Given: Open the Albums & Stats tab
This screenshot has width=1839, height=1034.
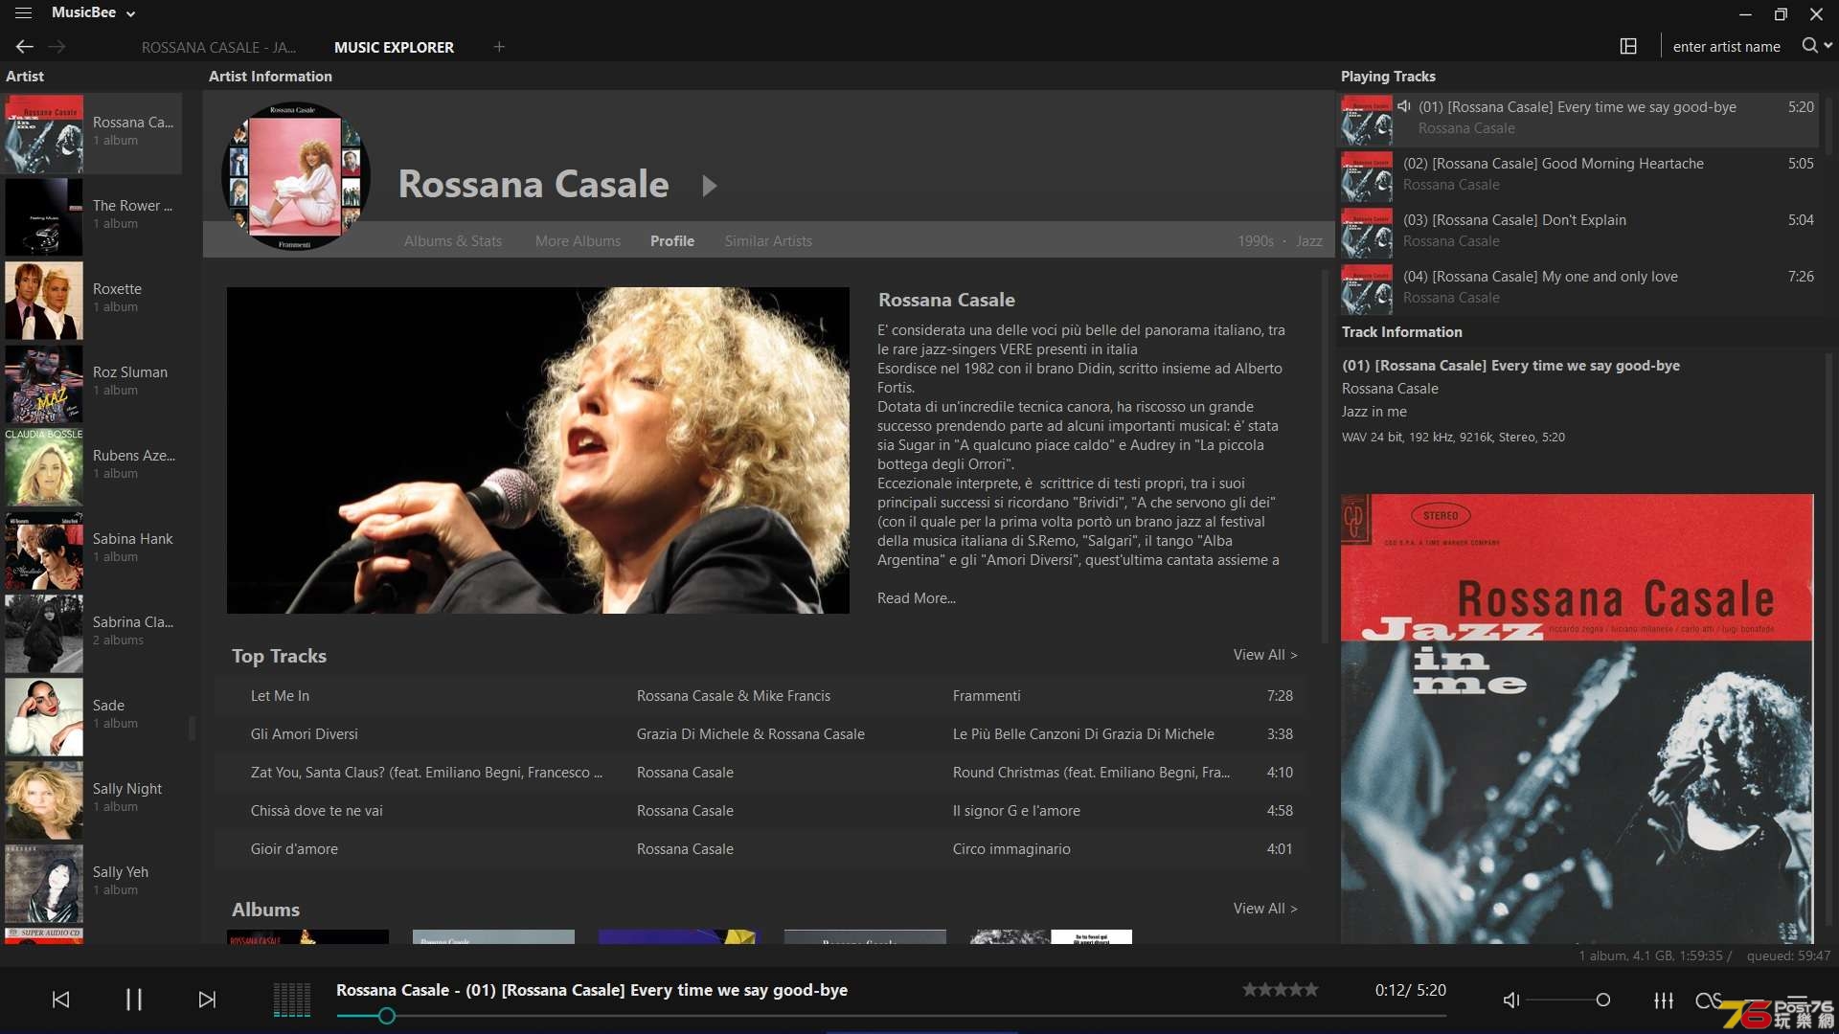Looking at the screenshot, I should 453,241.
